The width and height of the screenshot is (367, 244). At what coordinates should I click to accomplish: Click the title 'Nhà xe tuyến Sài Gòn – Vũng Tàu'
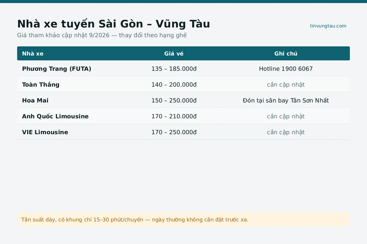click(x=113, y=24)
